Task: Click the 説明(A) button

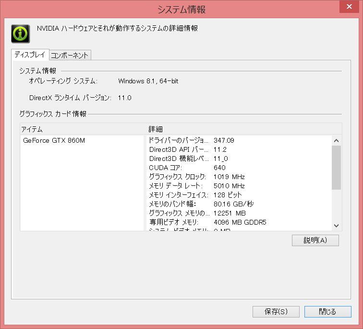Action: point(315,240)
